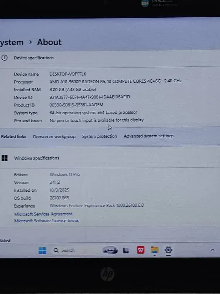220x294 pixels.
Task: Click the search highlight image in Search box
Action: (x=110, y=250)
